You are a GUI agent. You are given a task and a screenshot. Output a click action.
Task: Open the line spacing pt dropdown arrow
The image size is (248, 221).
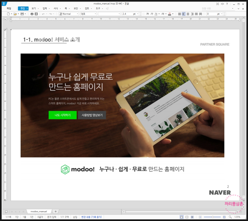click(222, 14)
